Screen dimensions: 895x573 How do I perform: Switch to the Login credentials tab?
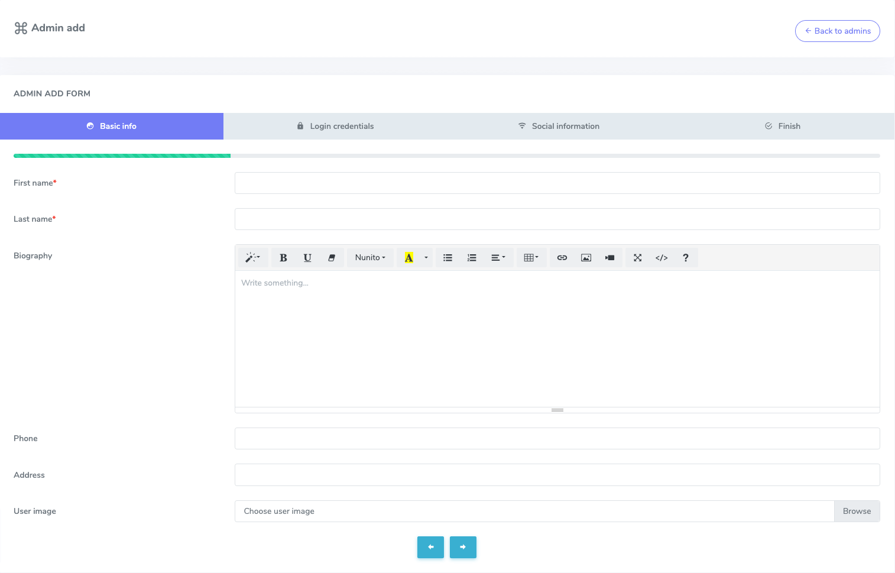point(335,126)
